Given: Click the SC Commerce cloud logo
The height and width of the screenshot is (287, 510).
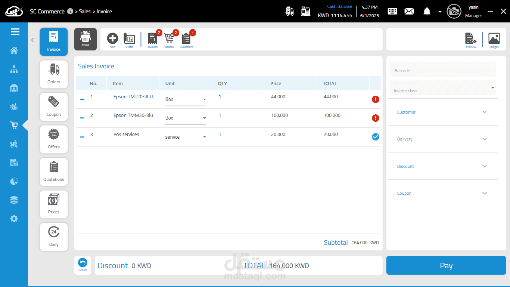Looking at the screenshot, I should tap(14, 11).
